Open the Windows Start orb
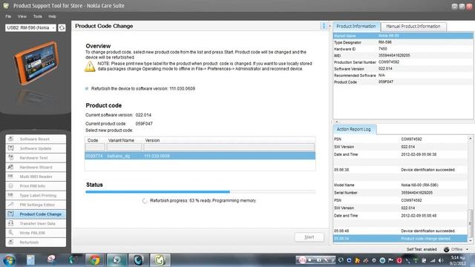Screen dimensions: 475x267 tap(9, 260)
